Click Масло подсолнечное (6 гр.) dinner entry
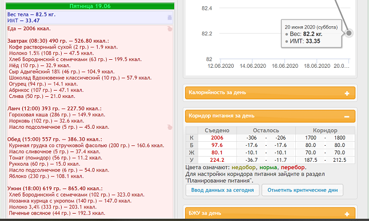 59,170
